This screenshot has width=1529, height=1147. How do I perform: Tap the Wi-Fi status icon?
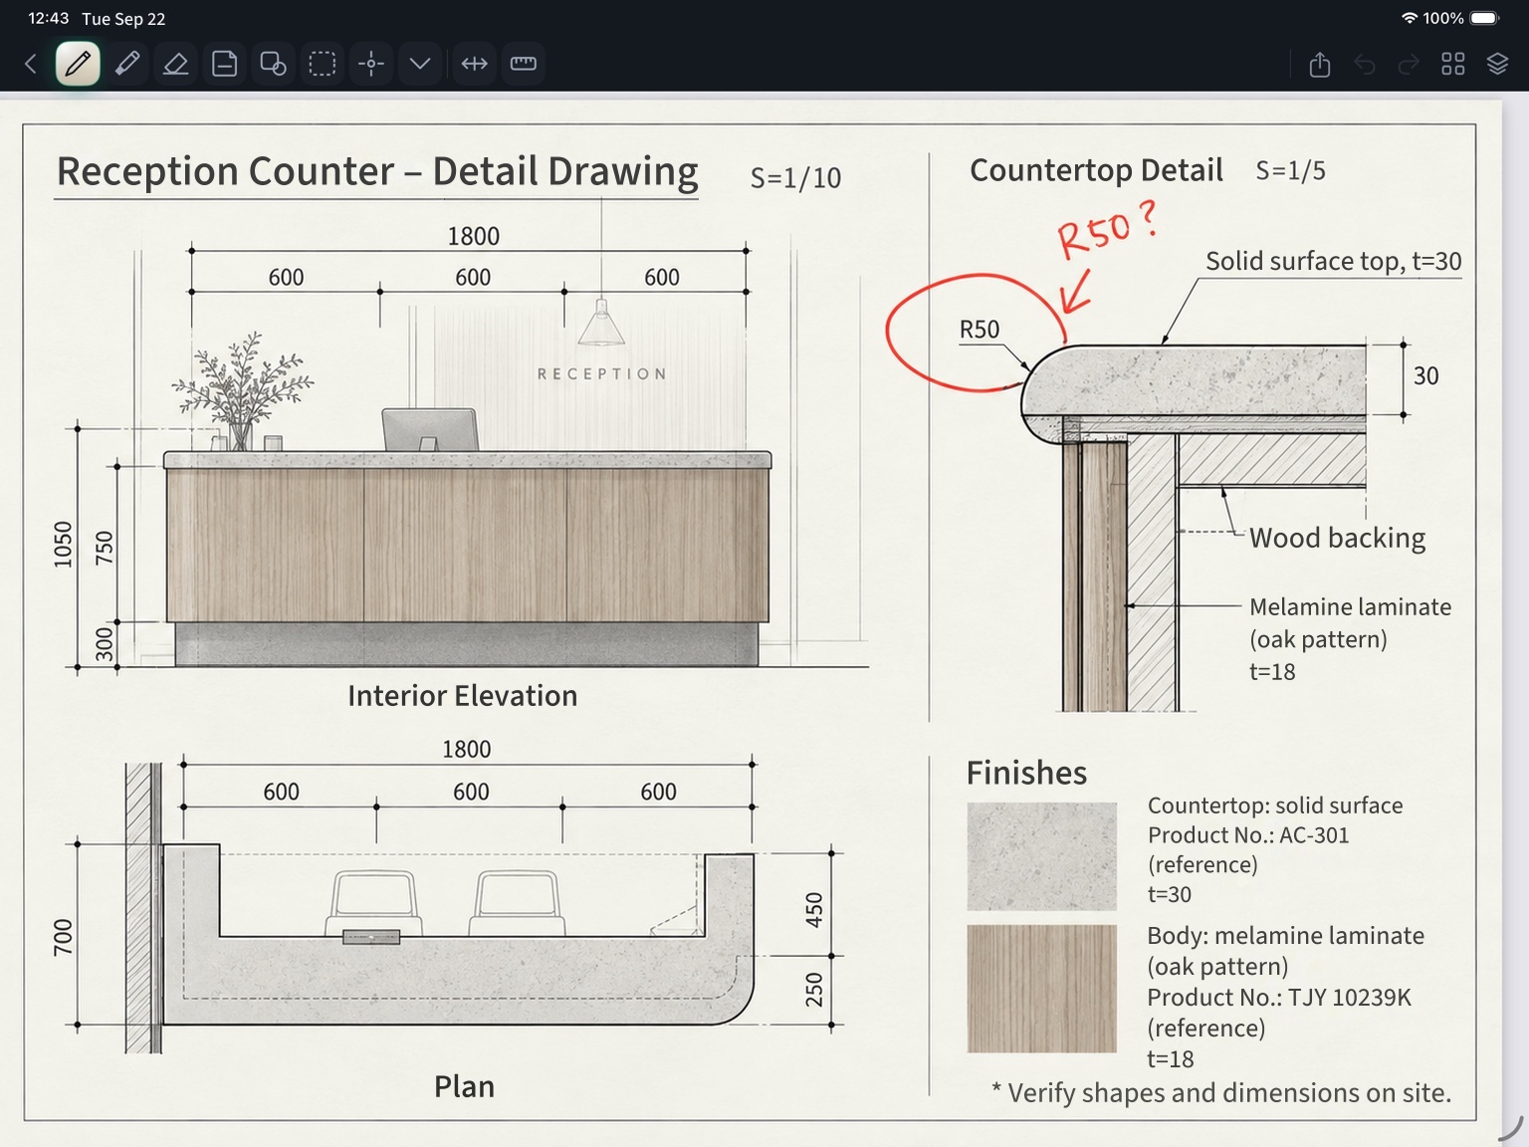click(1409, 18)
